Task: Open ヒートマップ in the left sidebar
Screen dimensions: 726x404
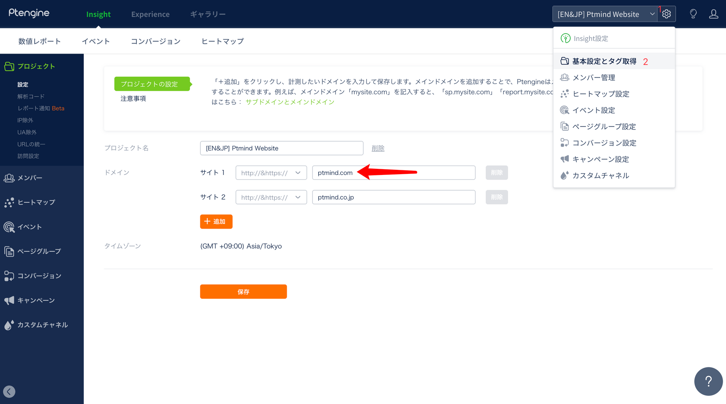Action: (x=36, y=202)
